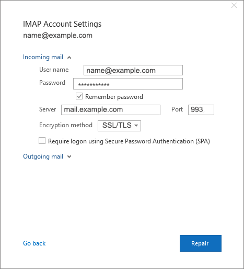Click the Outgoing mail section header
Screen dimensions: 244x269
tap(43, 156)
